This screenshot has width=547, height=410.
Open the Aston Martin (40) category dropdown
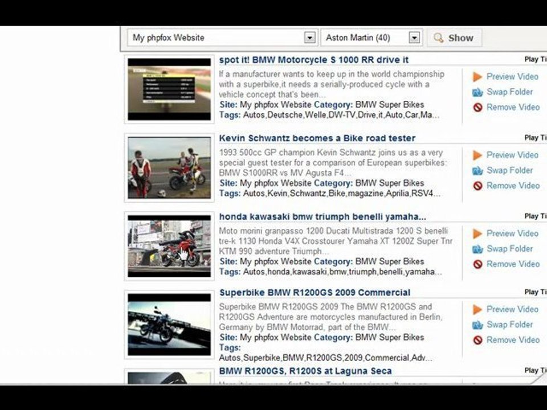point(372,38)
